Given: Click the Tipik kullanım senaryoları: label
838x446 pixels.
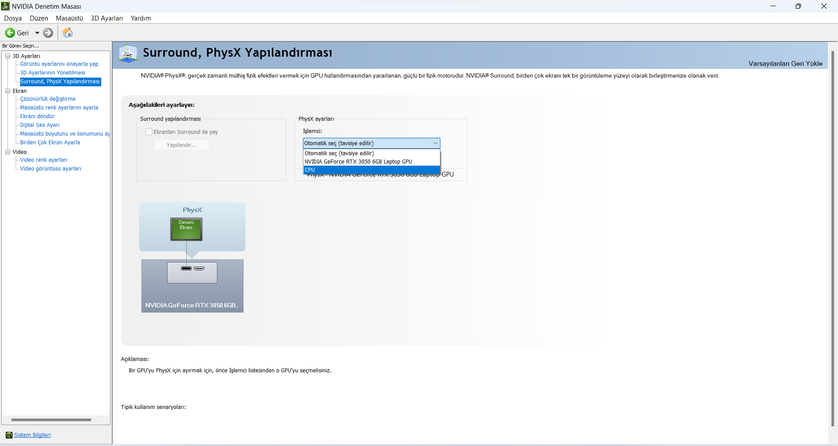Looking at the screenshot, I should 154,407.
